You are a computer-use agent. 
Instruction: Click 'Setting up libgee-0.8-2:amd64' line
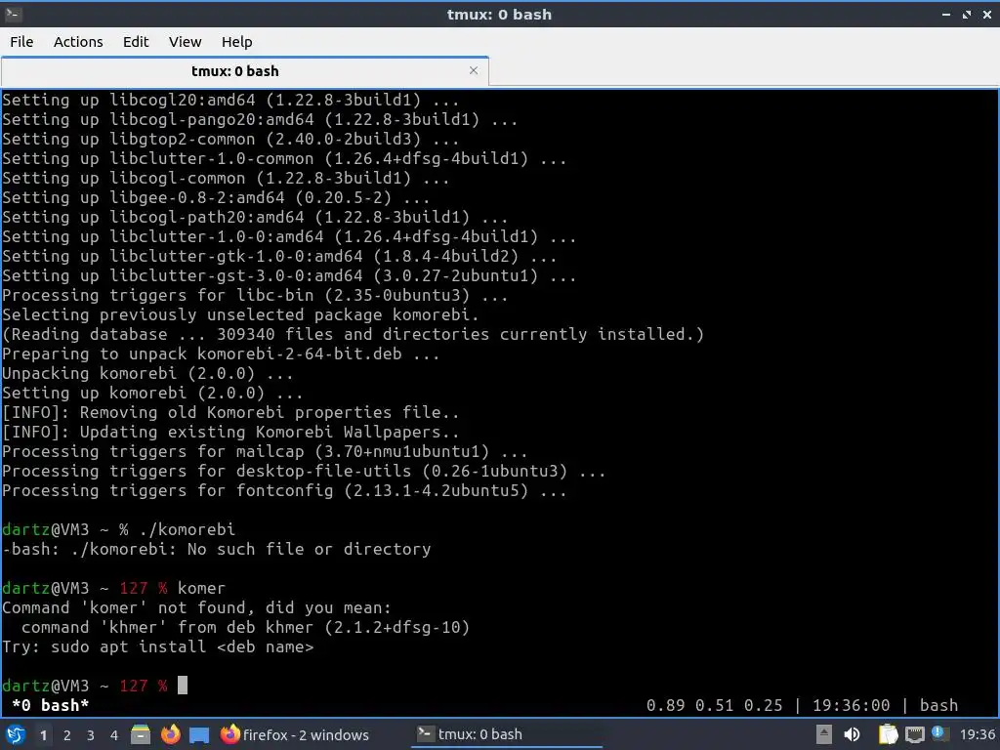(216, 197)
